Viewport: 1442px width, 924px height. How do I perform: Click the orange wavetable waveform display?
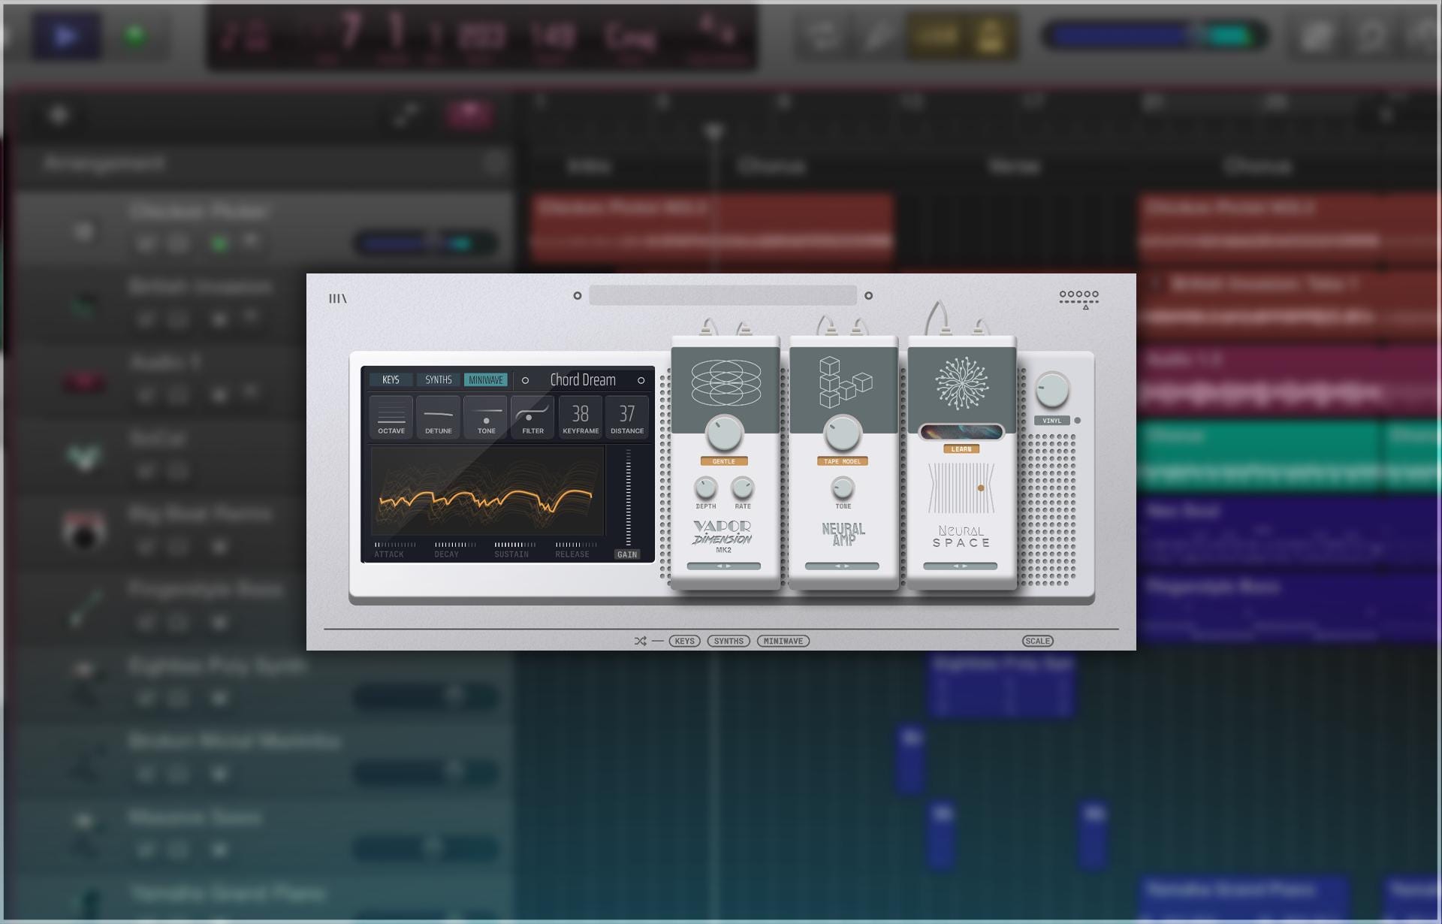(x=487, y=491)
